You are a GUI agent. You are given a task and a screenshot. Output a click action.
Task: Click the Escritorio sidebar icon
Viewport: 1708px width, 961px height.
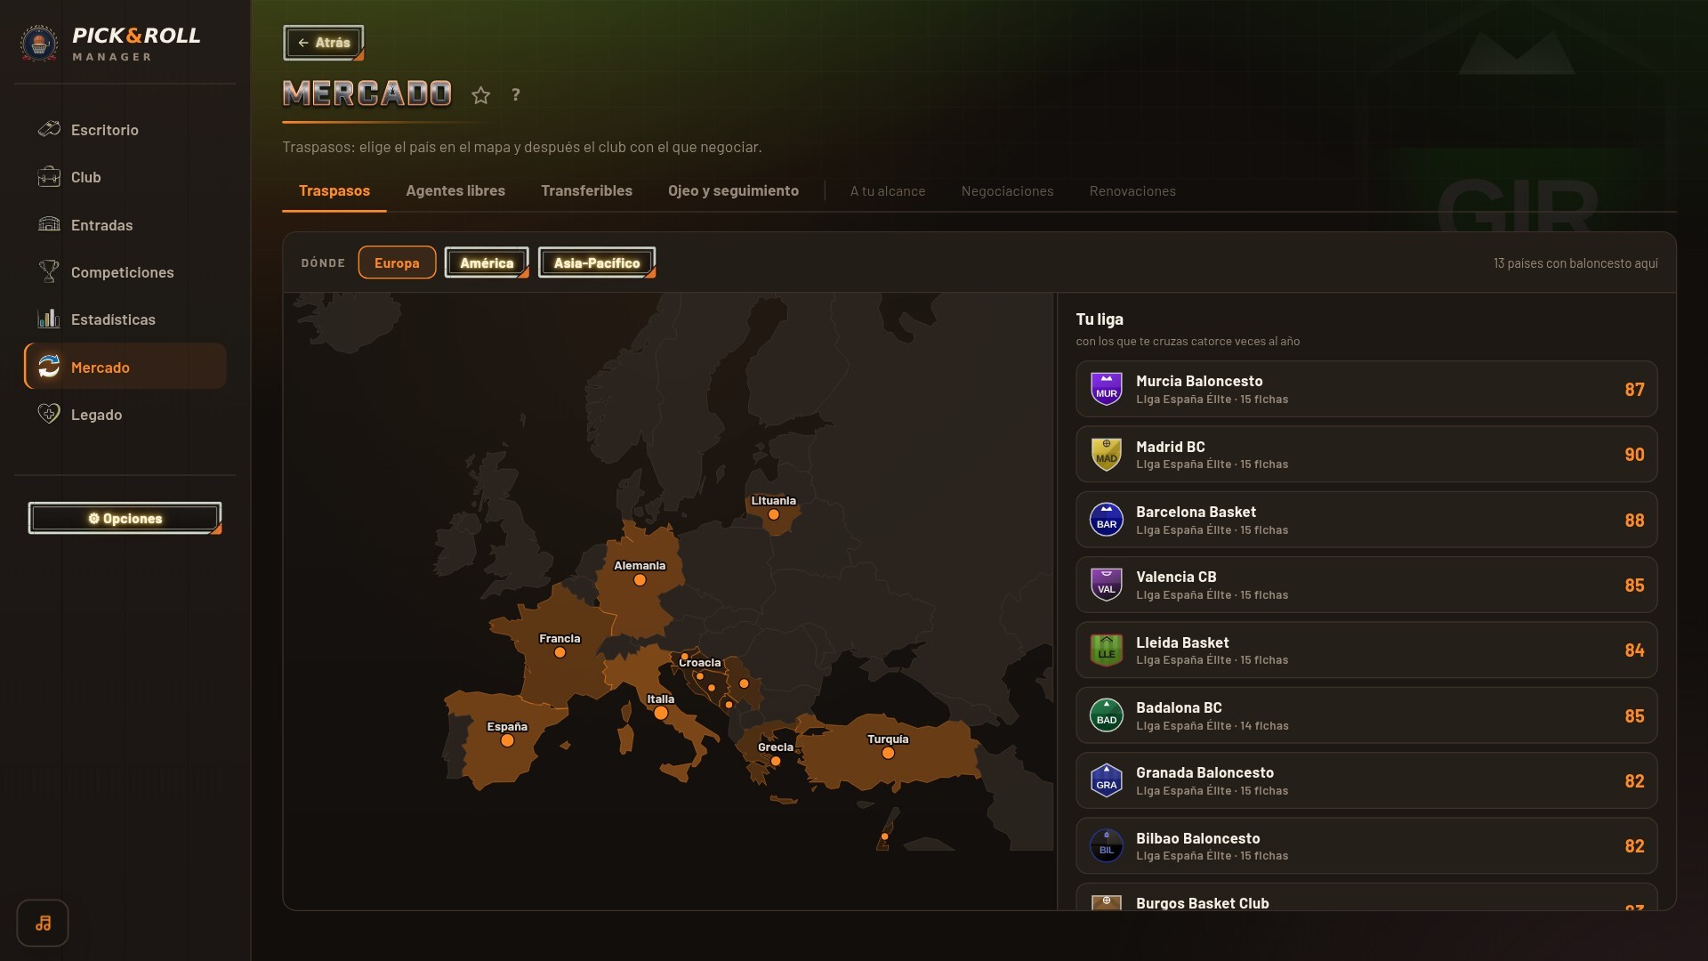pyautogui.click(x=49, y=130)
